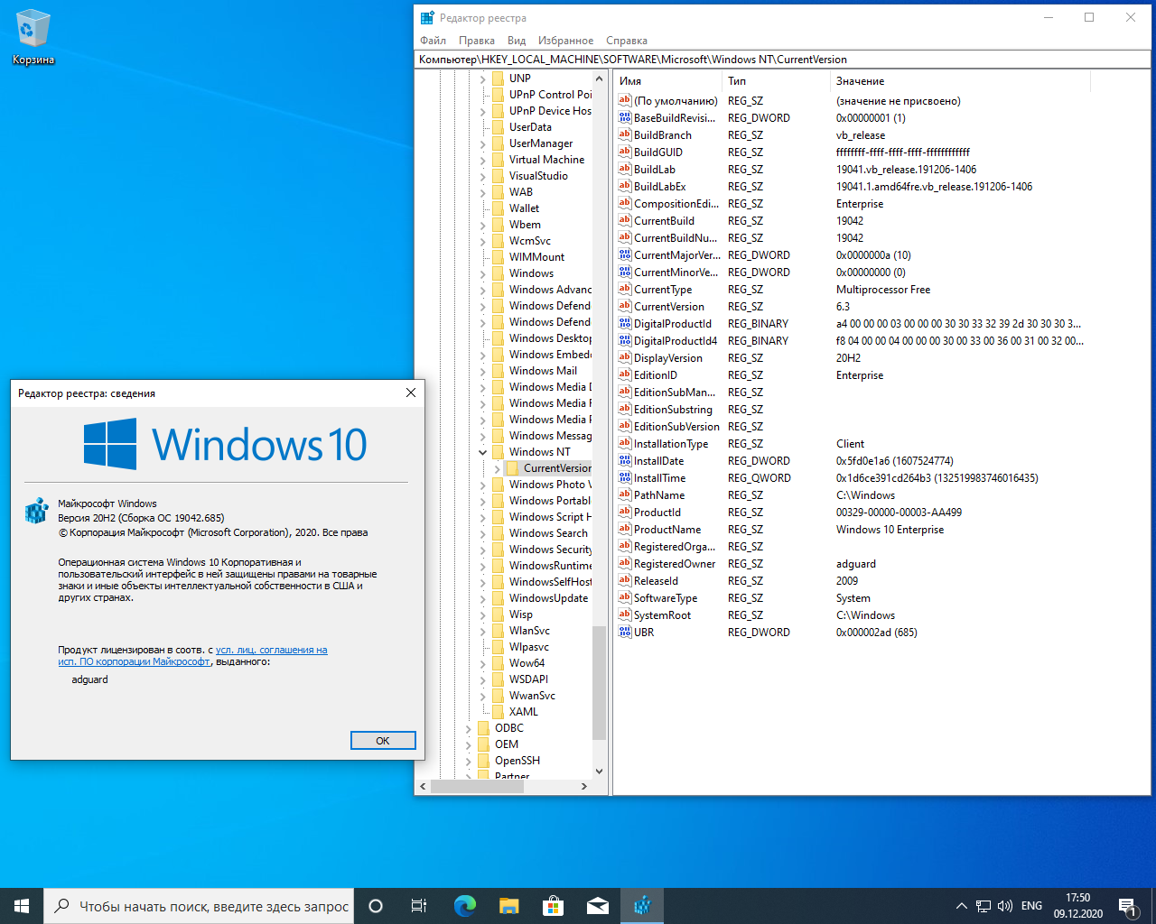Click the BaseBuildRevision DWORD value icon
The height and width of the screenshot is (924, 1156).
[624, 117]
